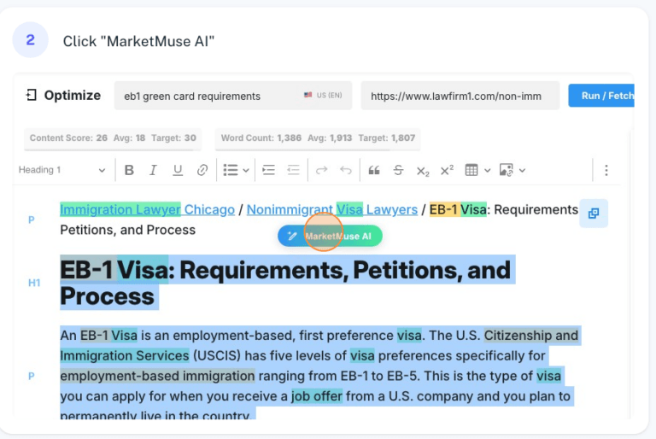Apply superscript formatting
656x439 pixels.
coord(447,170)
